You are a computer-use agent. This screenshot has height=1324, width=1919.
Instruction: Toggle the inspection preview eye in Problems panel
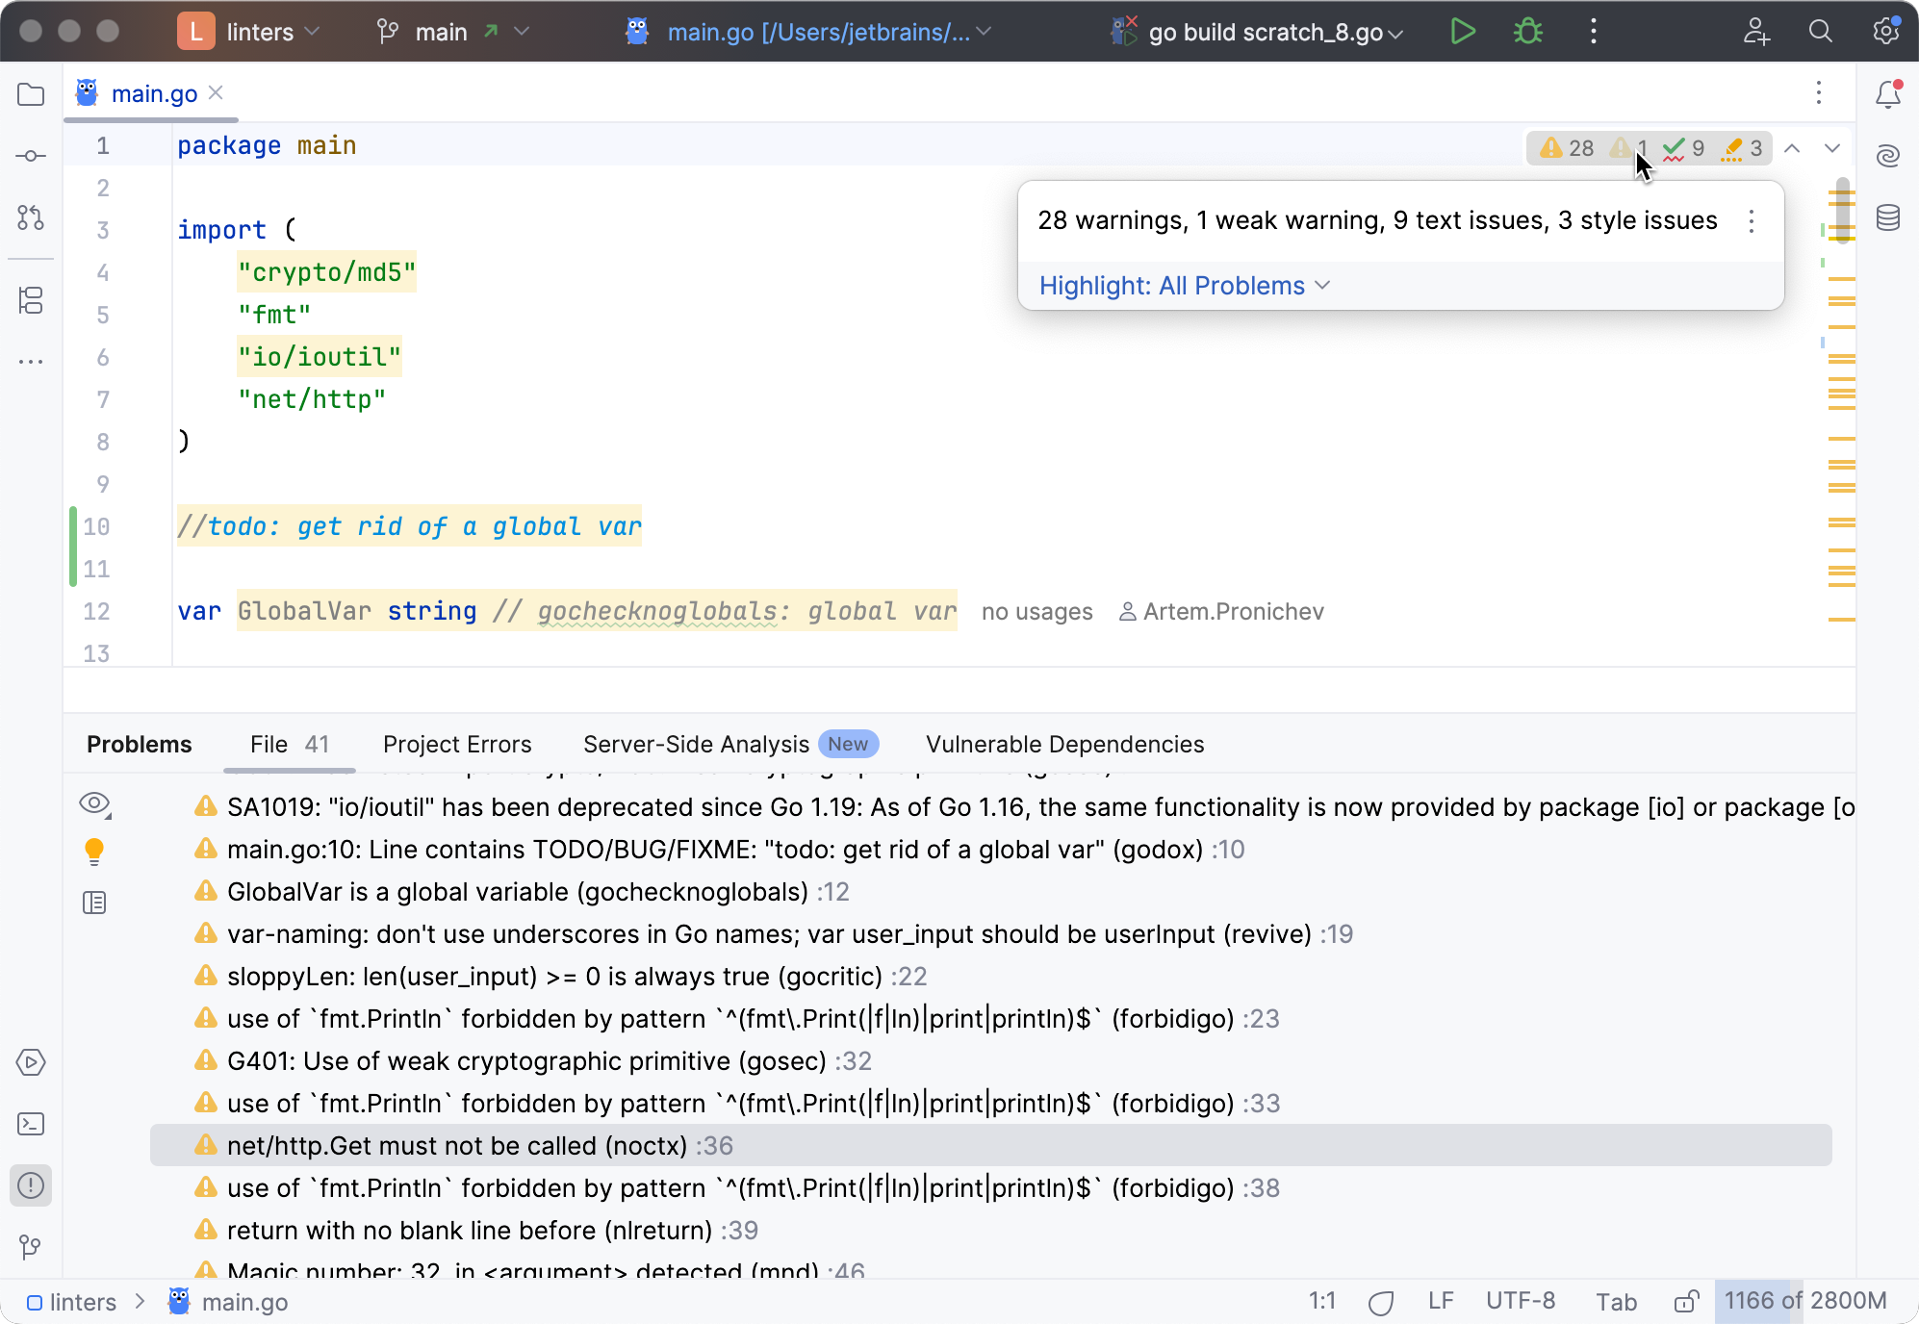94,805
